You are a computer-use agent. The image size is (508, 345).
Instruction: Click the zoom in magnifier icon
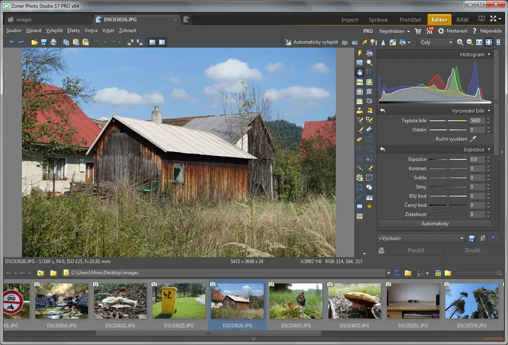click(460, 42)
